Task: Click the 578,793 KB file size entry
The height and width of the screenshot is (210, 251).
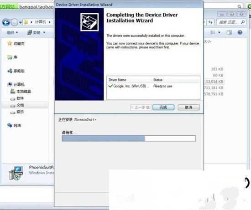Action: 214,94
